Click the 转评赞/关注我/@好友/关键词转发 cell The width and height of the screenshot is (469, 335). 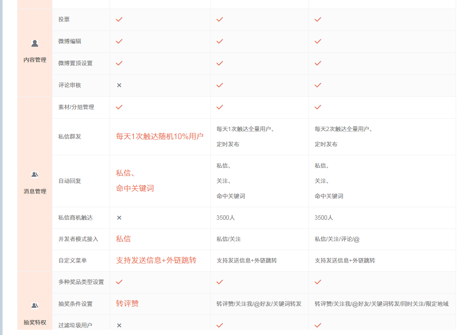pos(259,304)
